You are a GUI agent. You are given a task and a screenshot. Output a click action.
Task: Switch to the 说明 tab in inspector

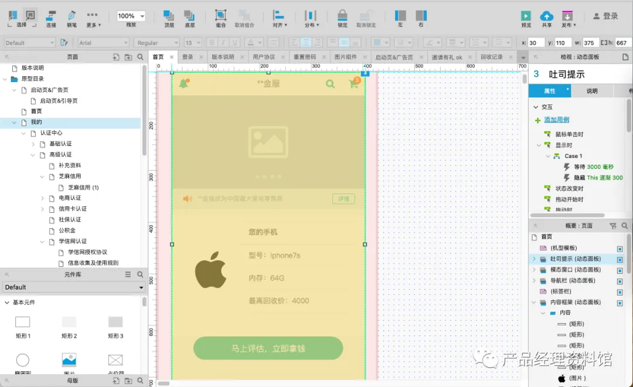592,91
